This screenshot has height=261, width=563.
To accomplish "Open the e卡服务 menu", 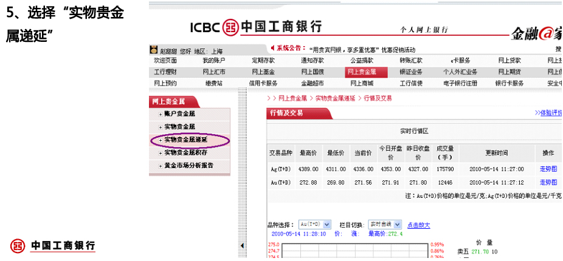I will click(x=460, y=61).
